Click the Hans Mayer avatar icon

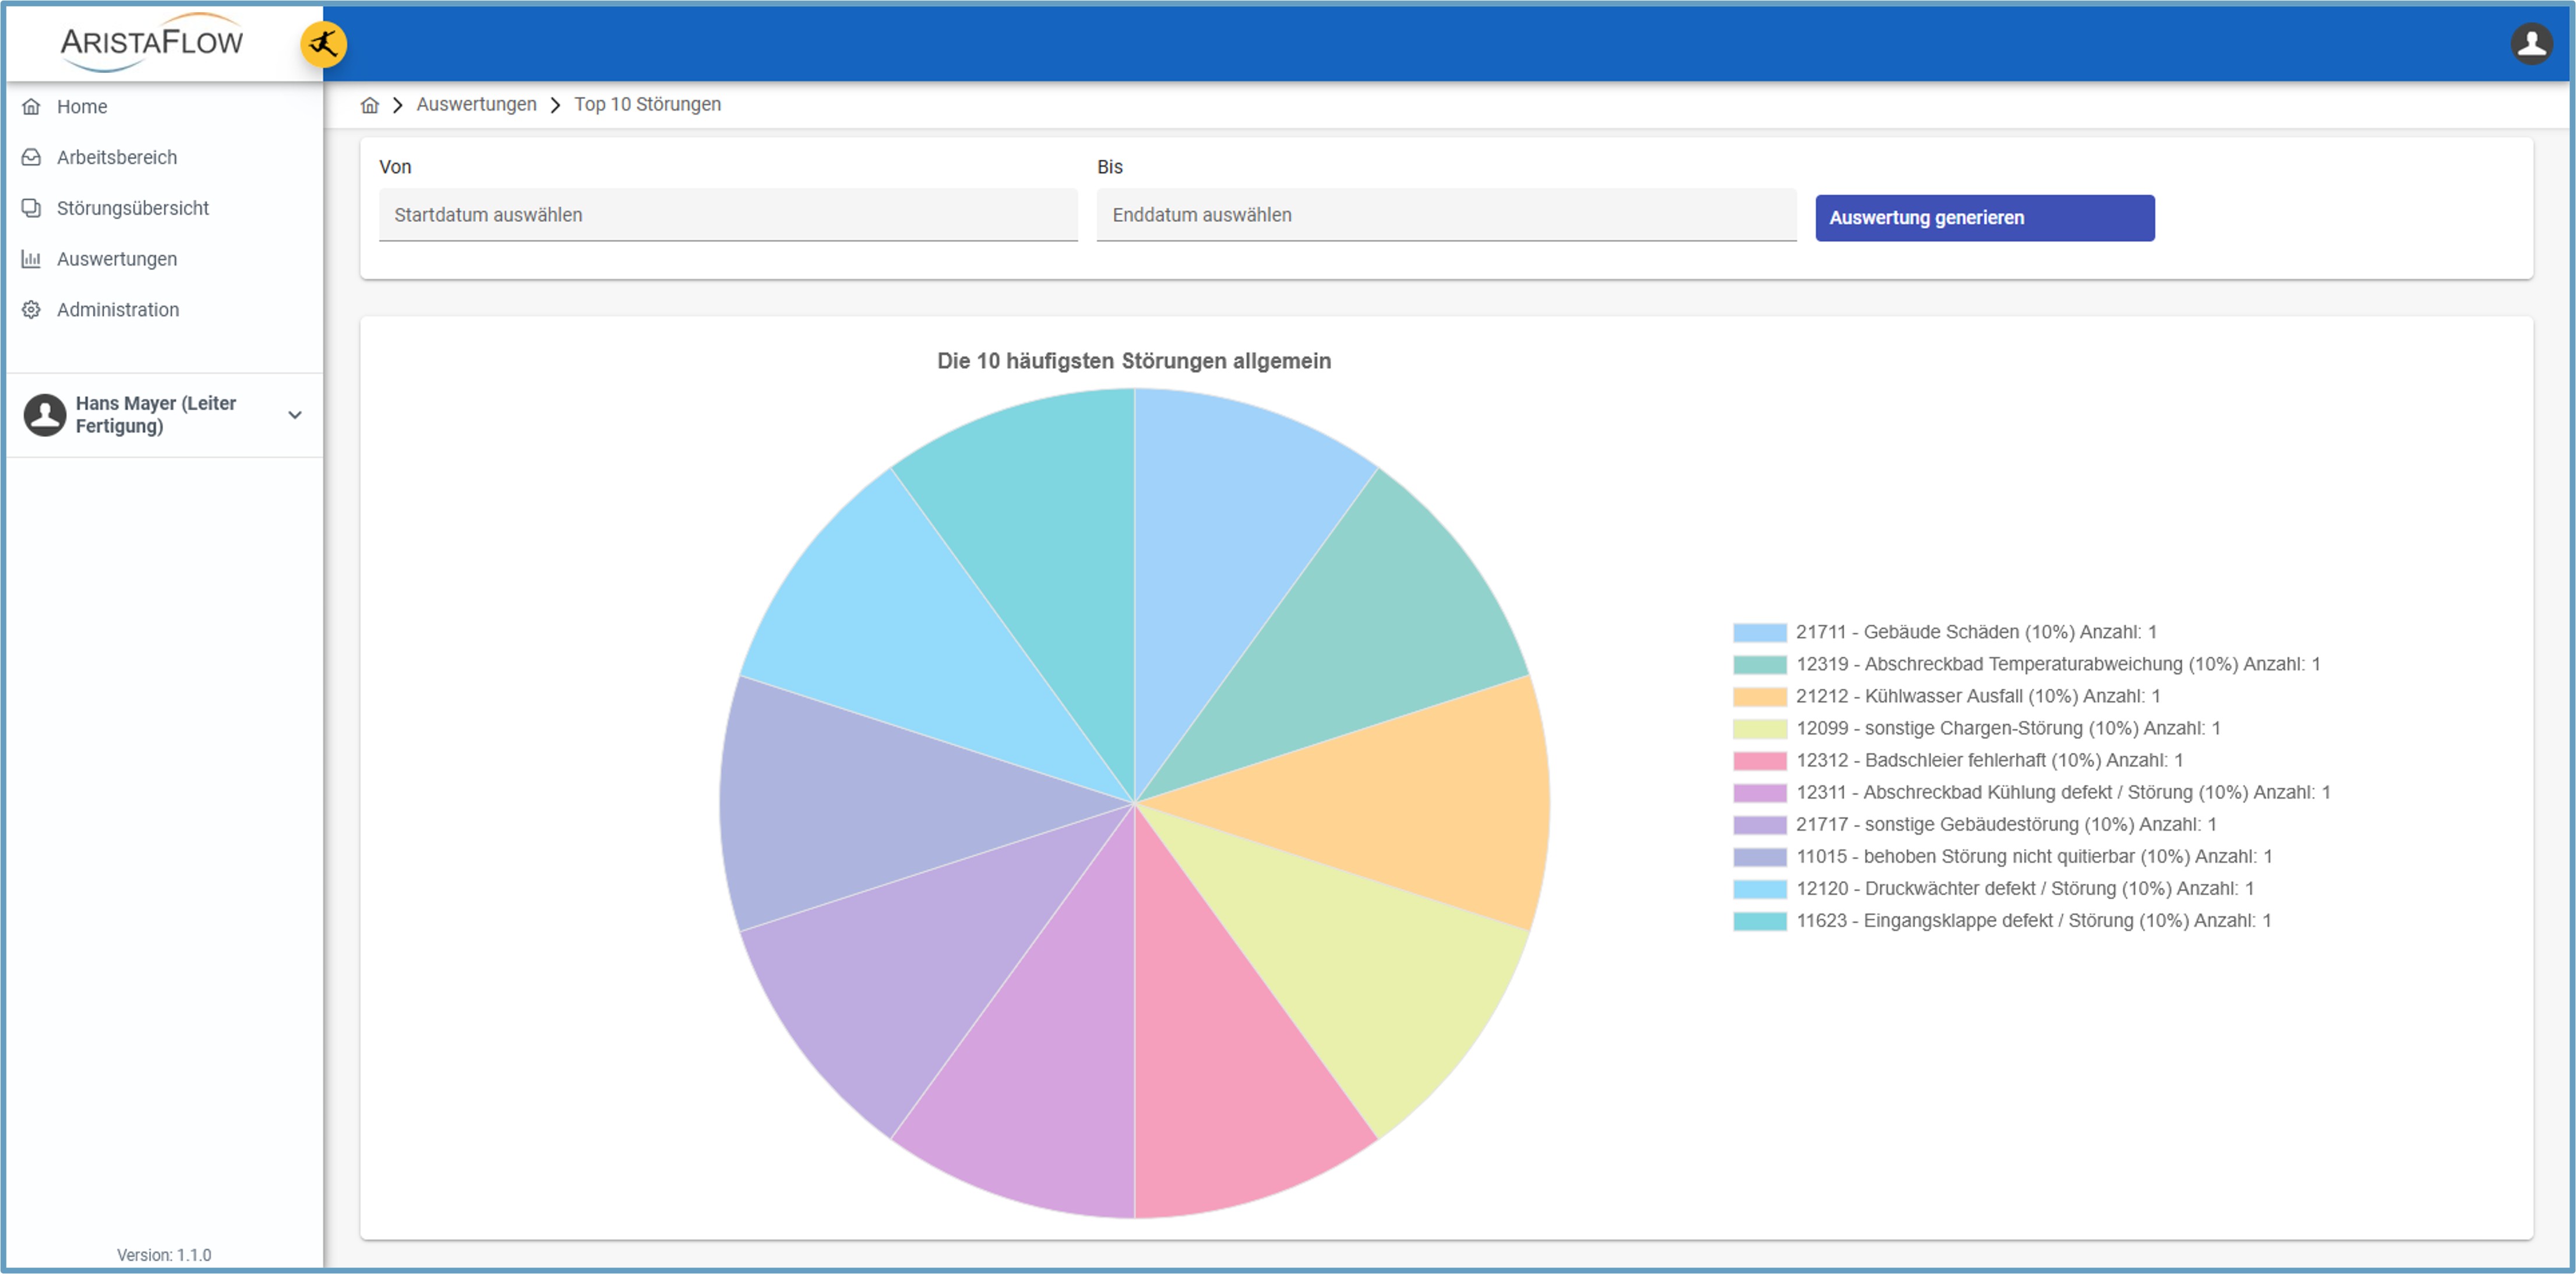point(45,415)
